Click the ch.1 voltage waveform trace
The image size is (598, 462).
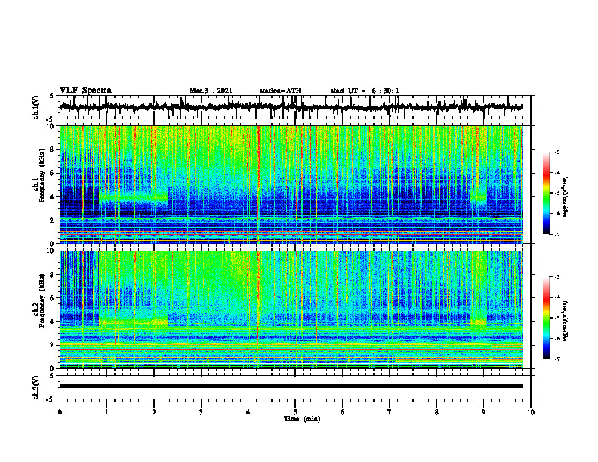pyautogui.click(x=291, y=107)
